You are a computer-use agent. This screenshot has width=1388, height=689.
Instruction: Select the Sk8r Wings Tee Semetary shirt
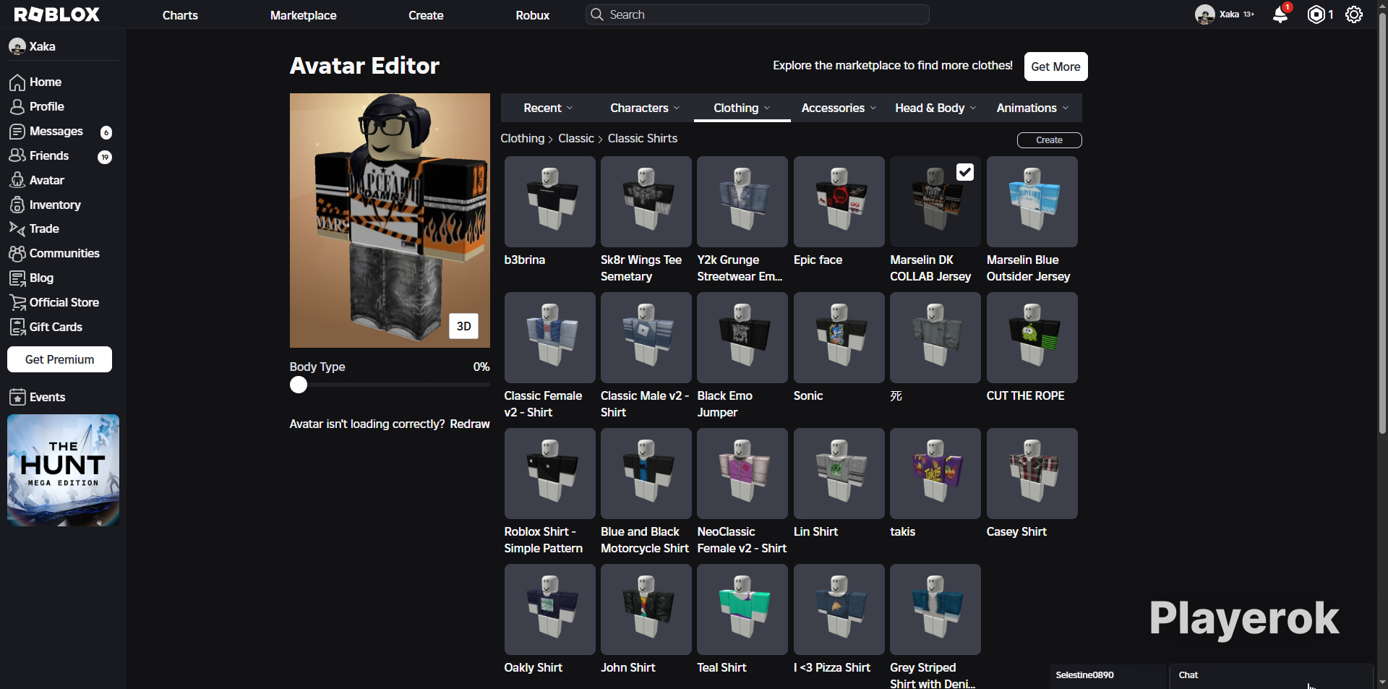coord(646,202)
